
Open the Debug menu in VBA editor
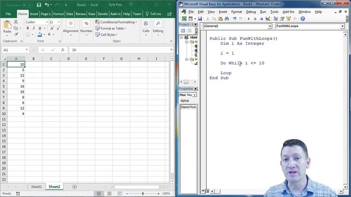tap(251, 12)
